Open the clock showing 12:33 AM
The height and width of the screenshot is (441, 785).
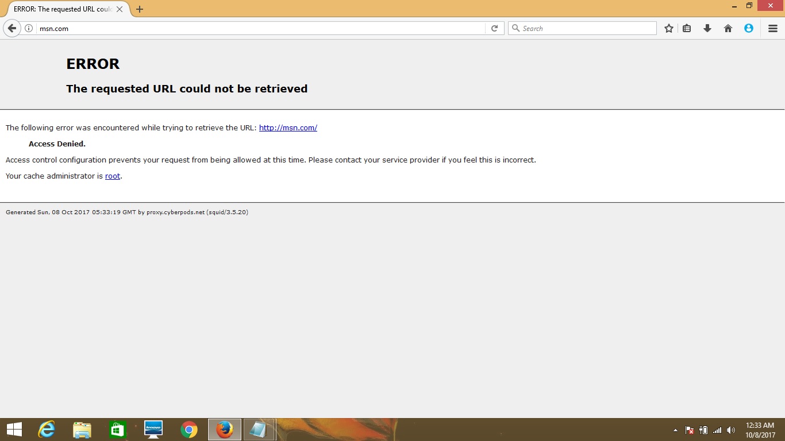click(760, 430)
